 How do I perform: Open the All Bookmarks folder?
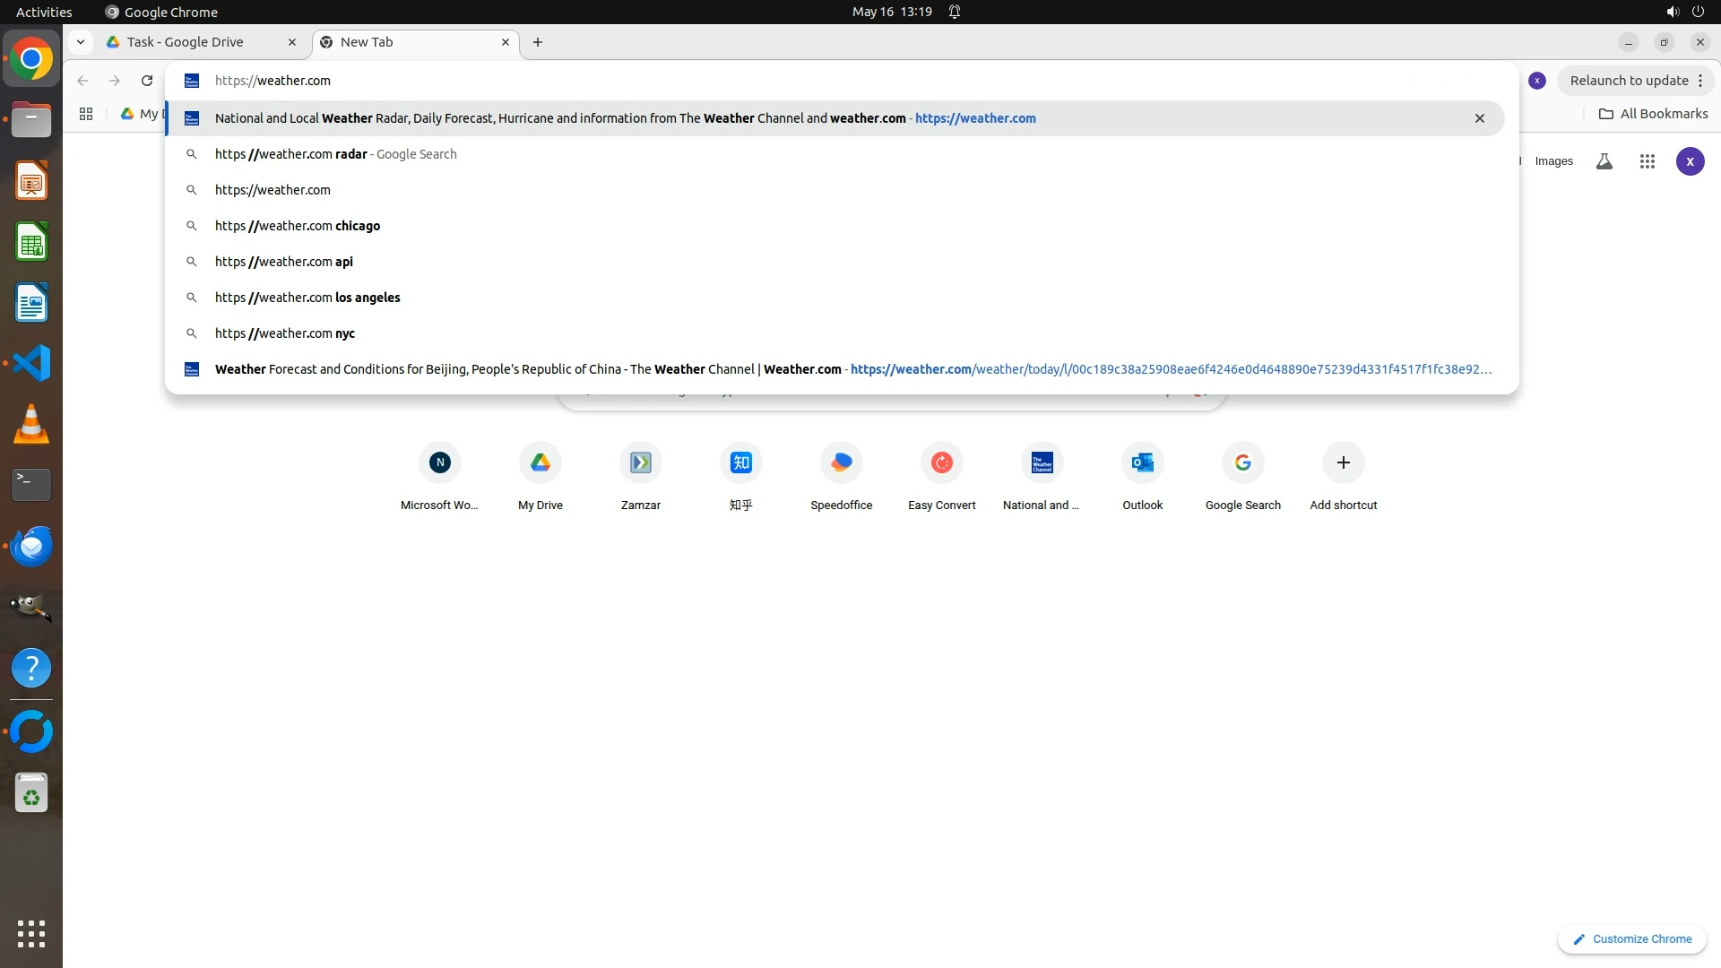[x=1653, y=114]
